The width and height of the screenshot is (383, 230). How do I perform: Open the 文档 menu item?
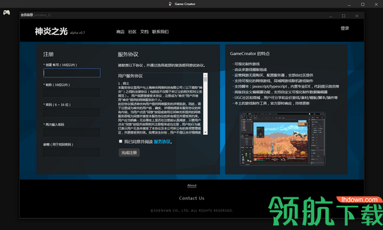point(144,32)
